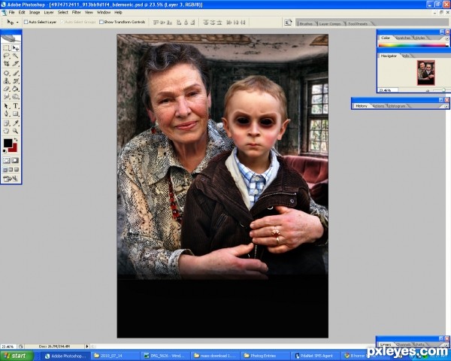The height and width of the screenshot is (361, 451).
Task: Switch to Standard Mode editing
Action: click(7, 160)
